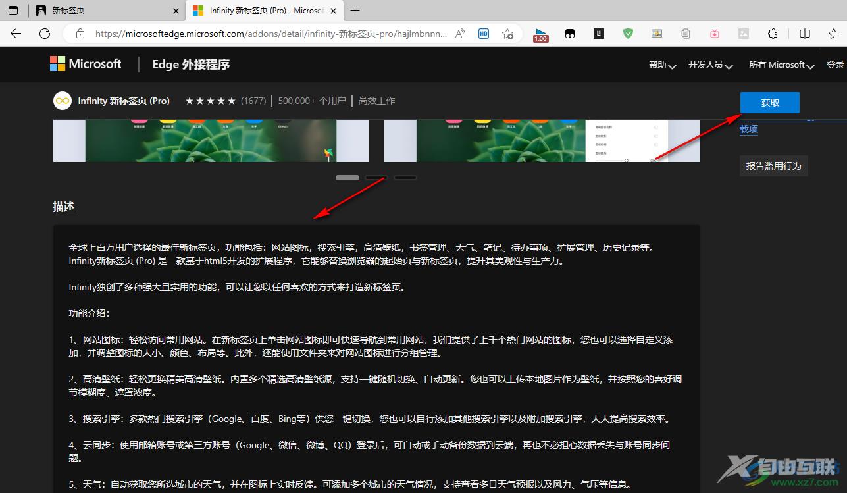The width and height of the screenshot is (847, 493).
Task: Click the 功能介绍： line
Action: [x=89, y=313]
